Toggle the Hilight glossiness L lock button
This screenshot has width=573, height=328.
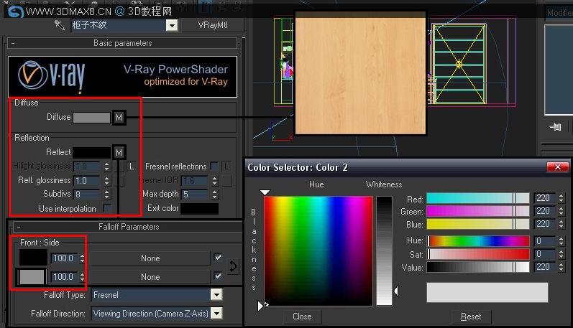[132, 167]
